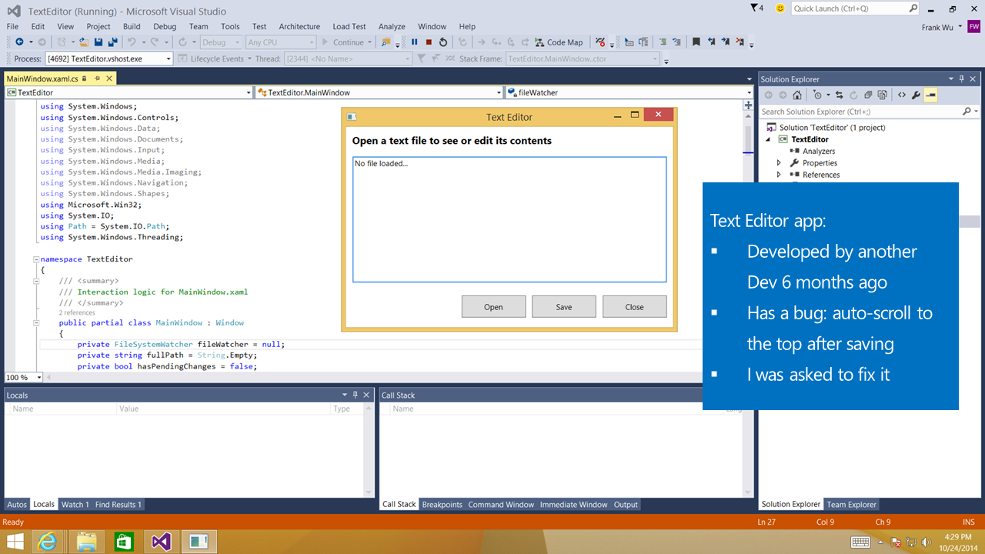Uncomment selected lines icon
Image resolution: width=985 pixels, height=554 pixels.
(x=677, y=42)
